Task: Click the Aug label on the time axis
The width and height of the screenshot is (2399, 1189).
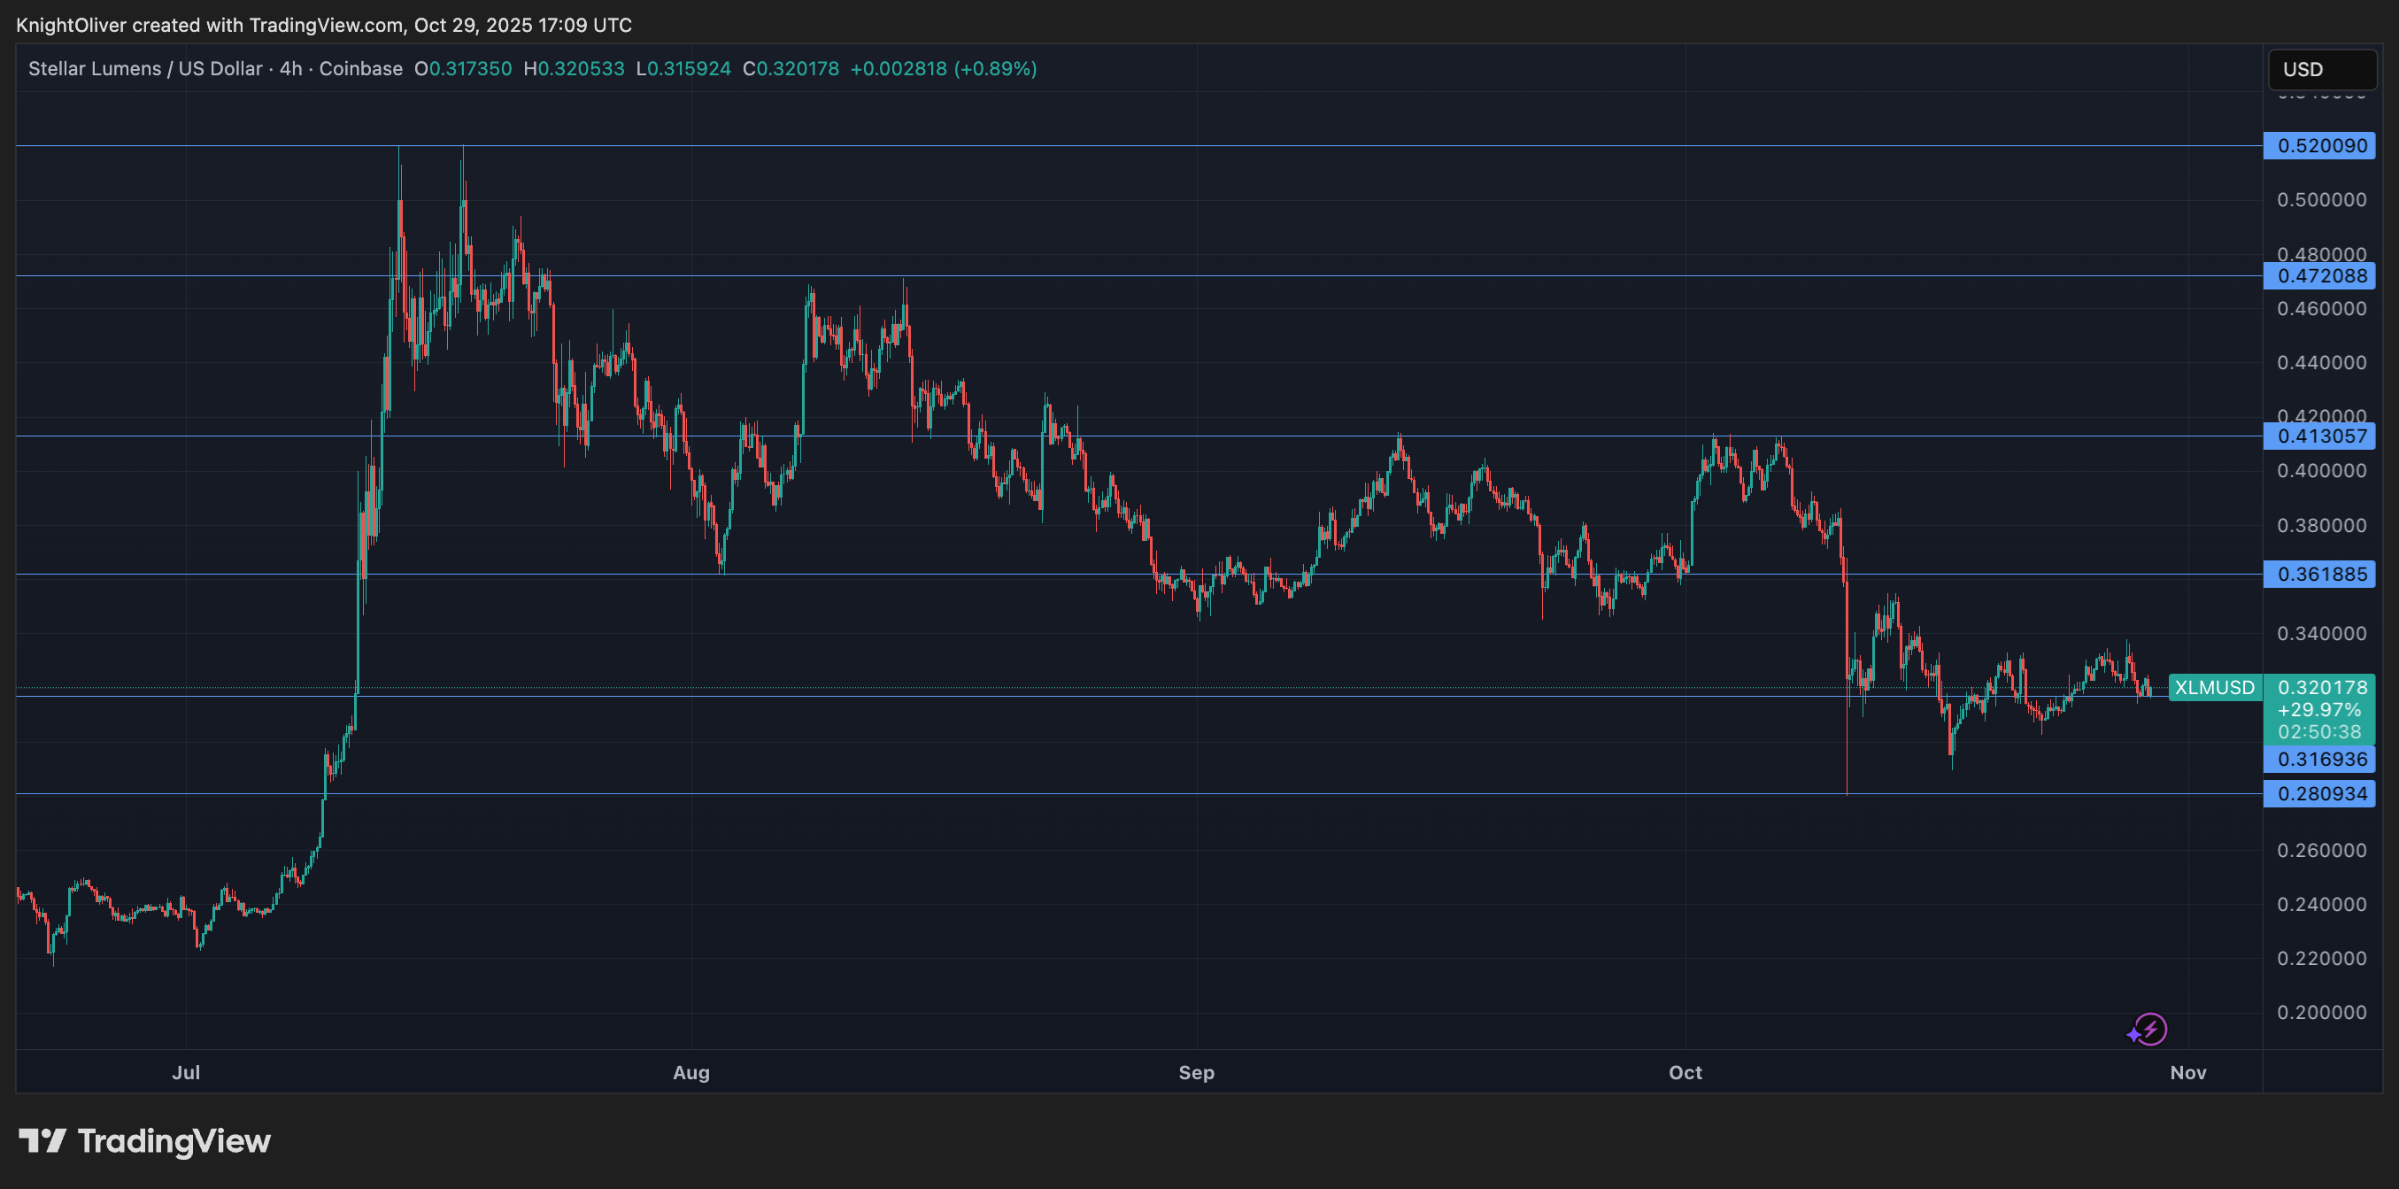Action: tap(691, 1071)
